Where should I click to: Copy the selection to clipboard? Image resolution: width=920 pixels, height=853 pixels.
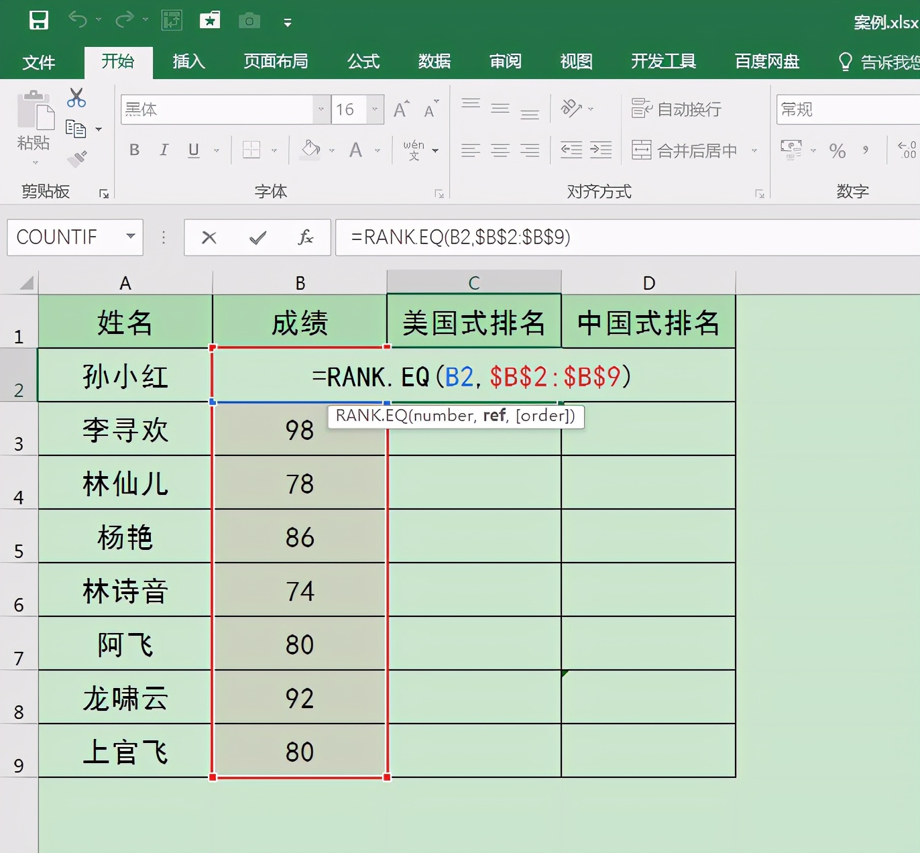point(76,128)
